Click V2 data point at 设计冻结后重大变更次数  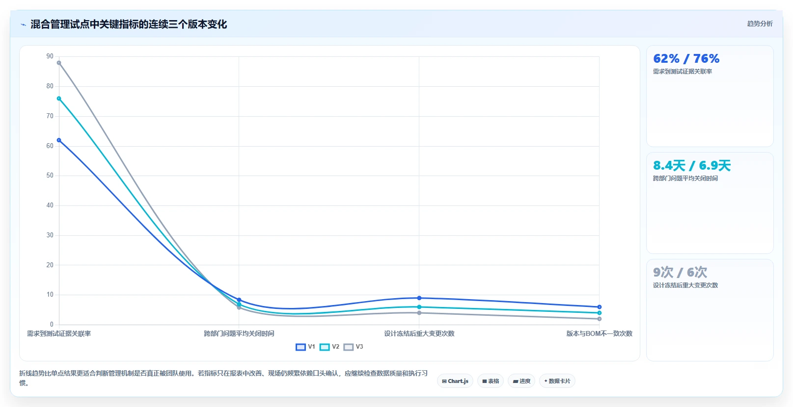[x=419, y=307]
